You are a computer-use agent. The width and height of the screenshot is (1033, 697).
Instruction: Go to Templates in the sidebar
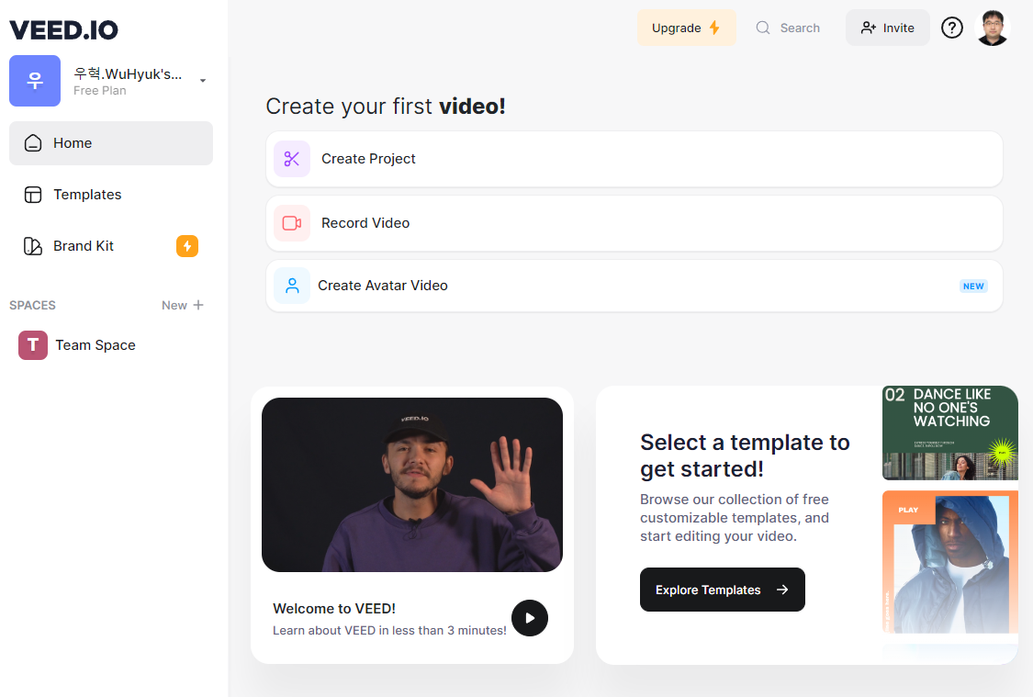(87, 195)
